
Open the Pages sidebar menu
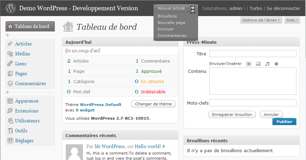30,74
